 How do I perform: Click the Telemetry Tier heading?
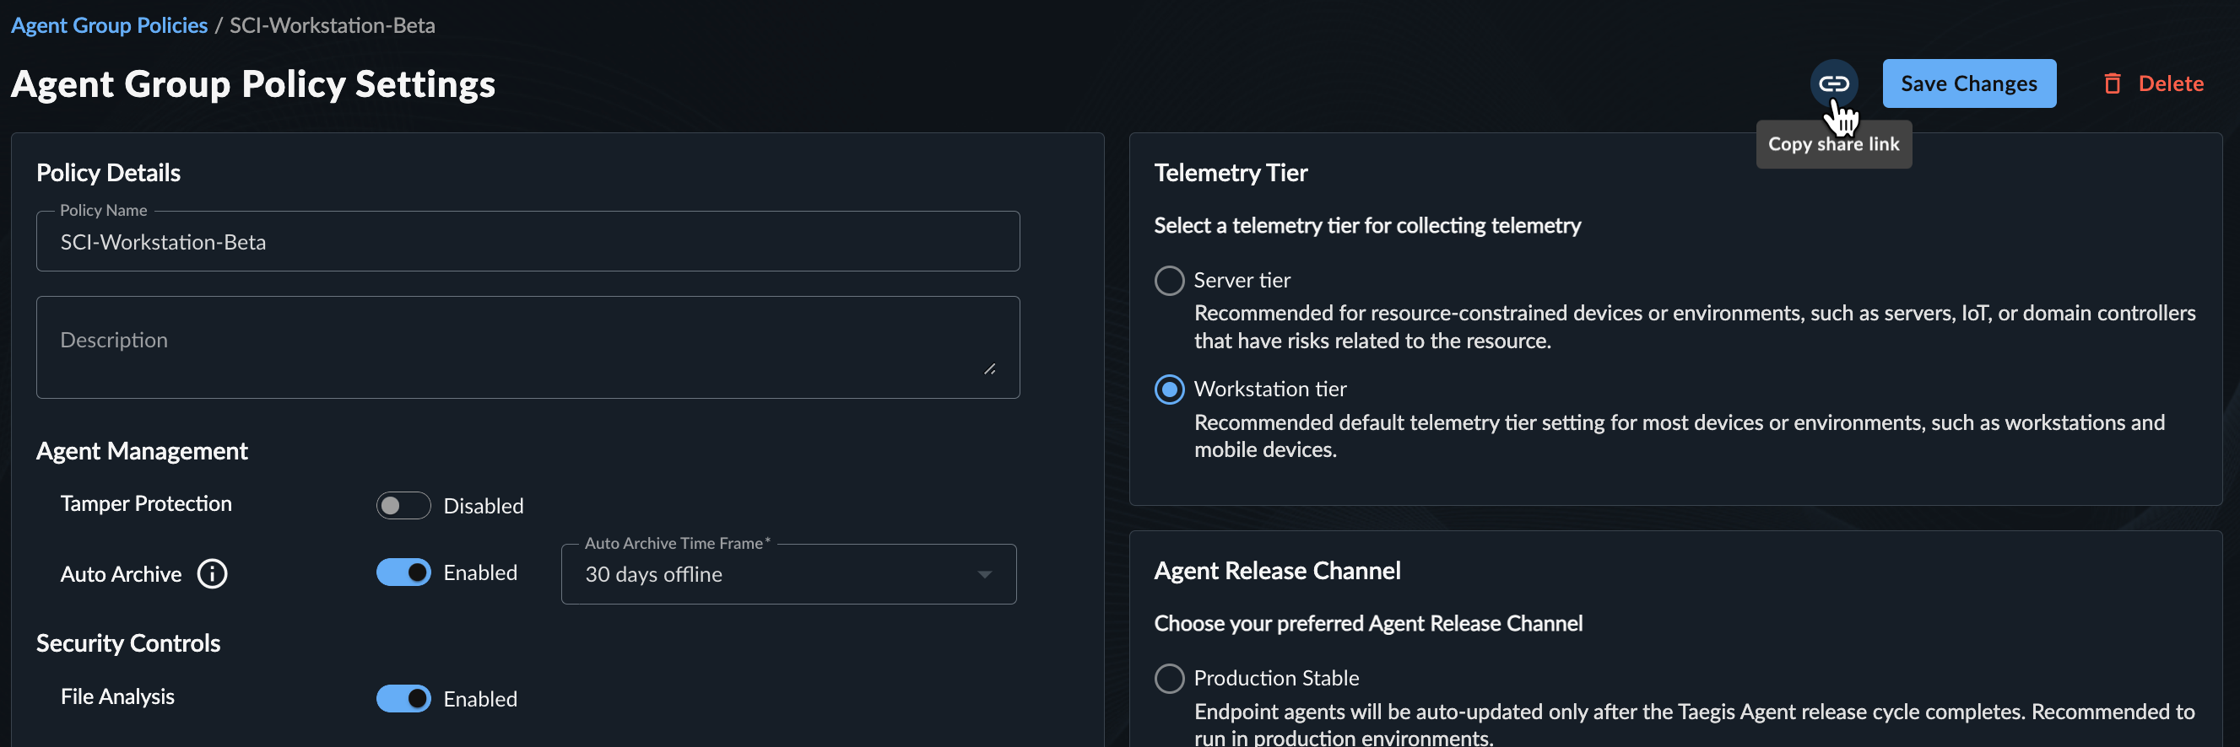[x=1231, y=173]
